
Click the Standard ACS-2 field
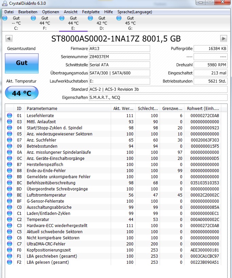(158, 89)
